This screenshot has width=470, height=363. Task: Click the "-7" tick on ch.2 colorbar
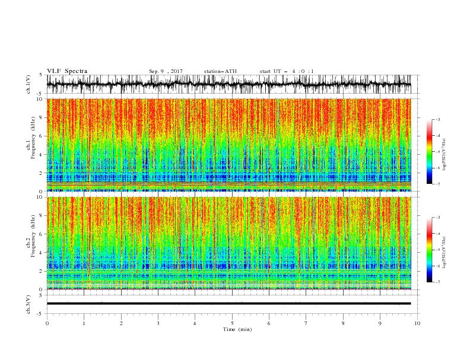437,282
